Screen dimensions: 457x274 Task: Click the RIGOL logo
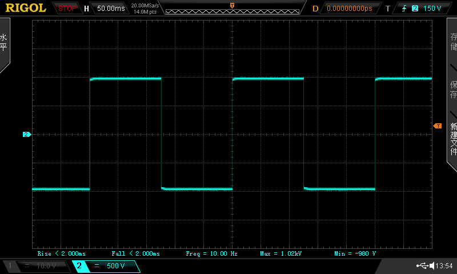26,8
